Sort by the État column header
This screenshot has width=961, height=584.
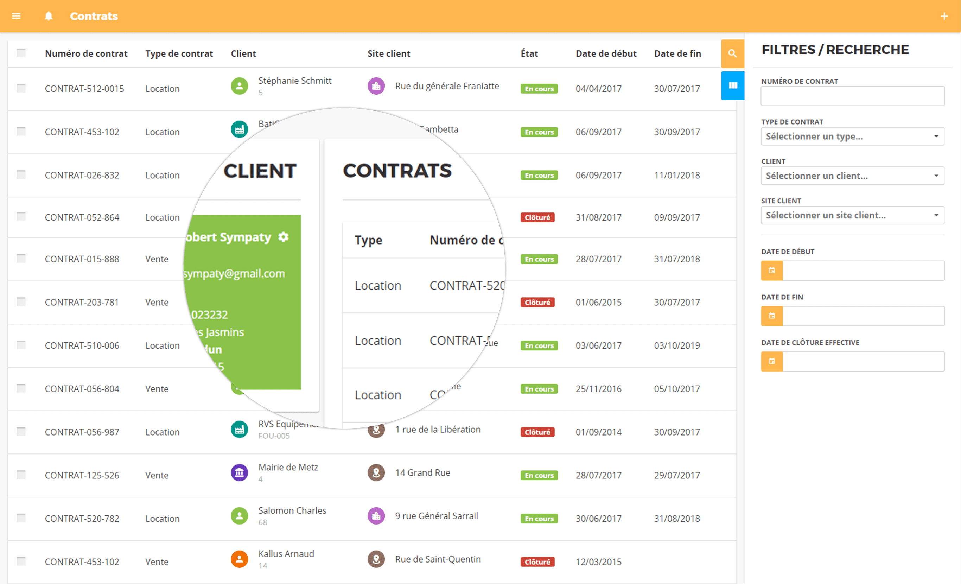[x=529, y=53]
